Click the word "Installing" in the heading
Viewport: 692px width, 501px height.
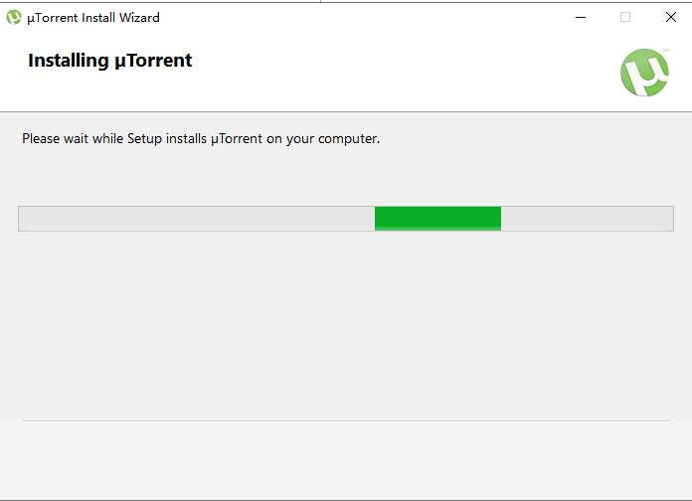tap(68, 61)
